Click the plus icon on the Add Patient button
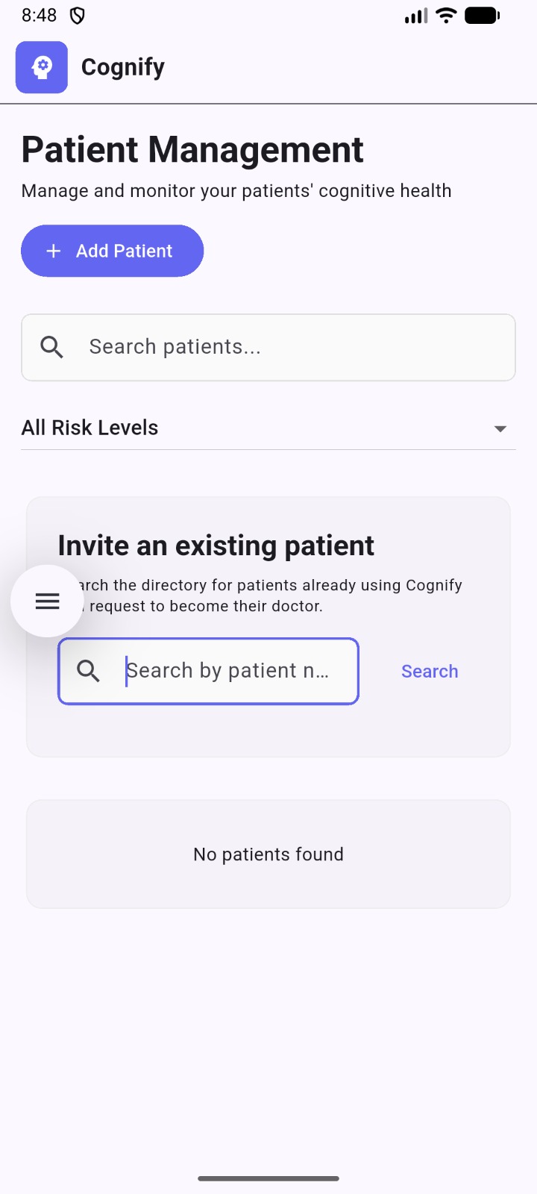537x1194 pixels. tap(54, 251)
